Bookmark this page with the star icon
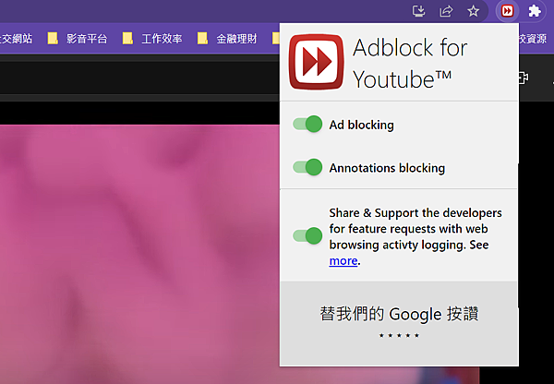 click(473, 11)
